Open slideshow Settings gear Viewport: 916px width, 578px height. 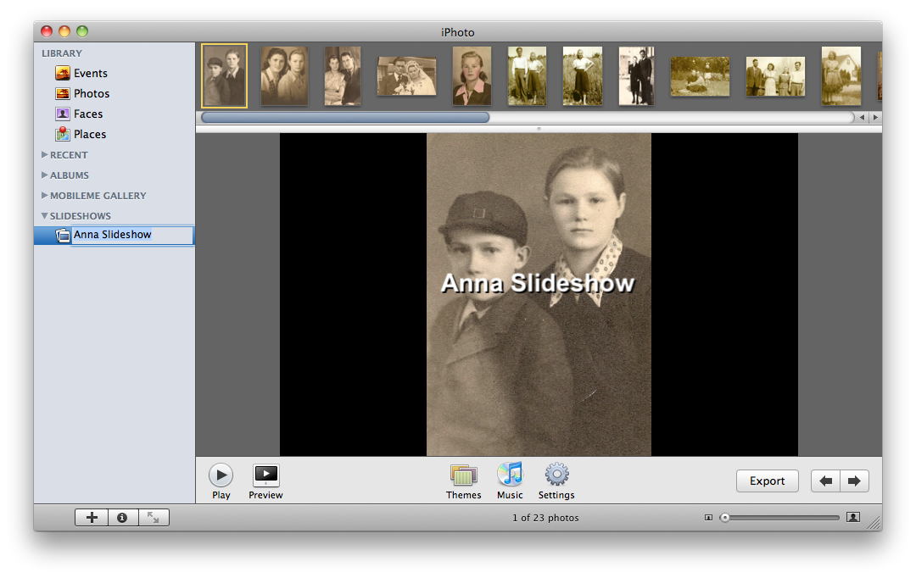coord(556,475)
